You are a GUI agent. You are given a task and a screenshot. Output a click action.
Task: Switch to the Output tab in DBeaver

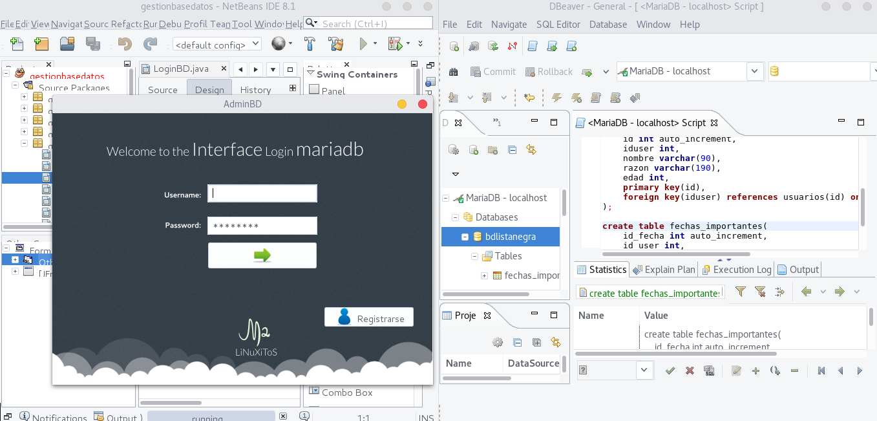click(798, 270)
